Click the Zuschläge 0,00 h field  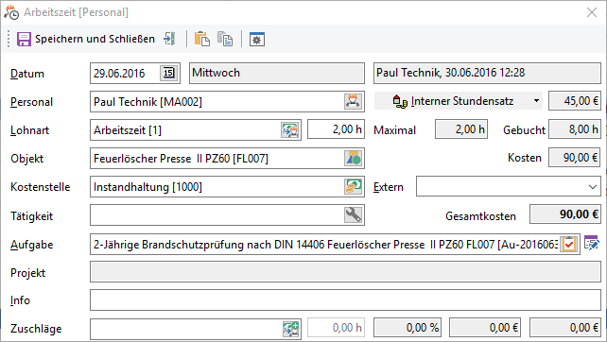(x=336, y=328)
